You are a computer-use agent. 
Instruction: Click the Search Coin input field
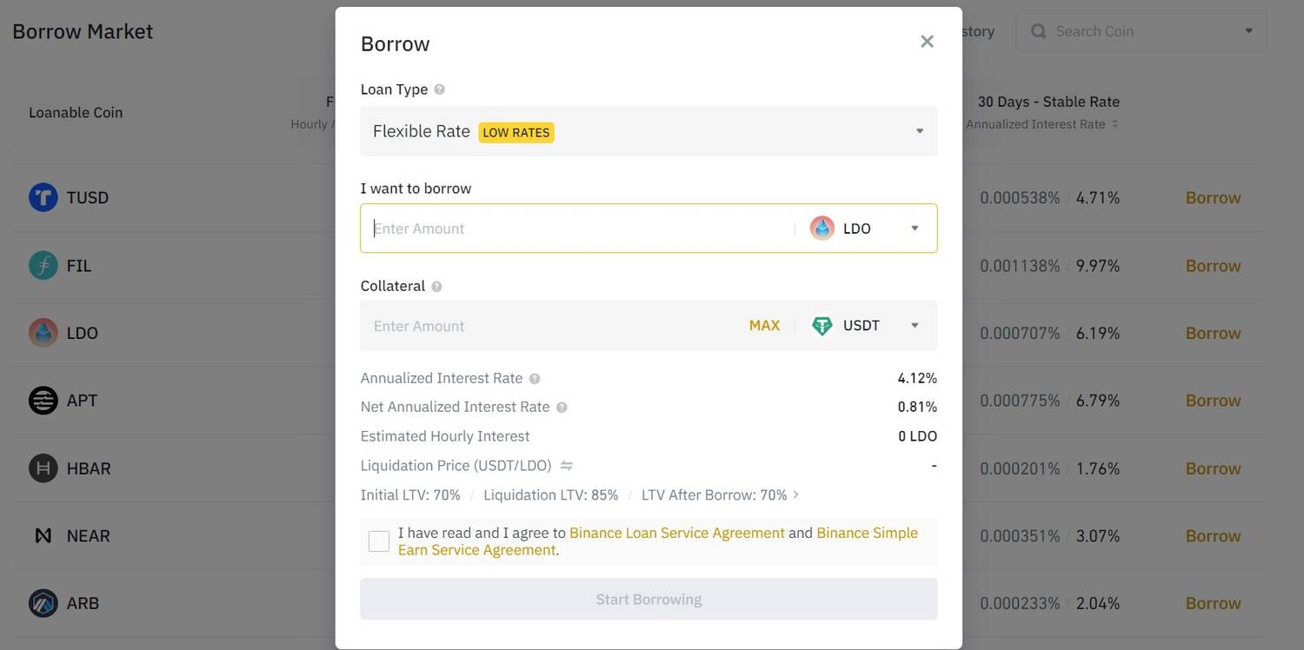coord(1139,31)
